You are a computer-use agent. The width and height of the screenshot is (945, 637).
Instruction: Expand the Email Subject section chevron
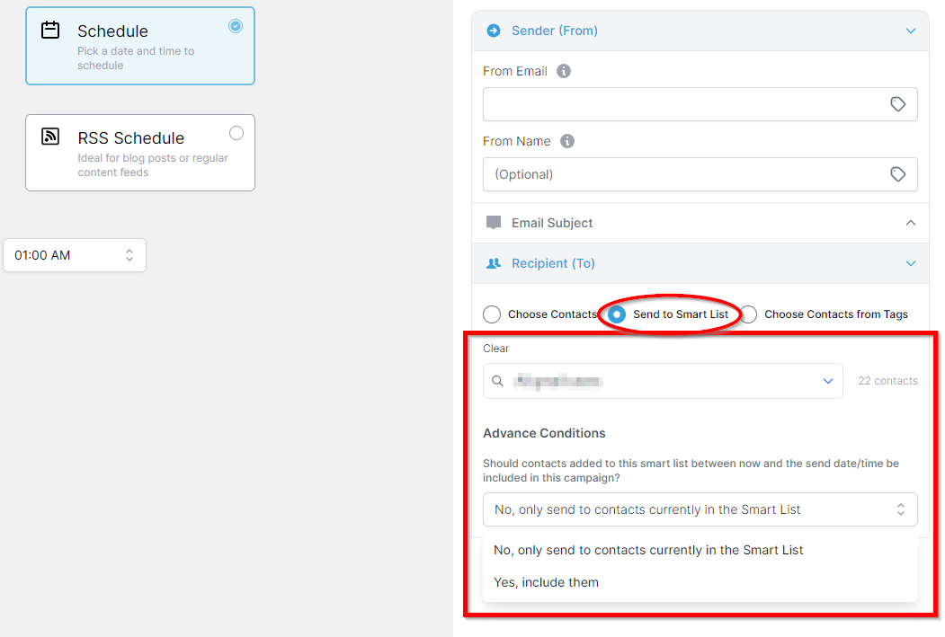pos(910,223)
